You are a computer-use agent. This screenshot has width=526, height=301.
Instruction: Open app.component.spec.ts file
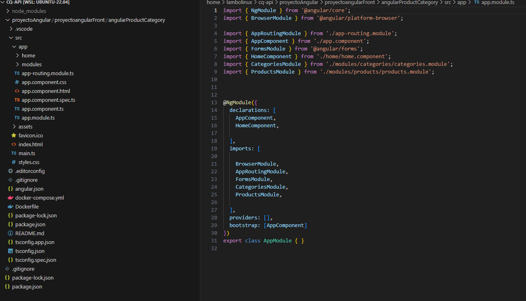[x=48, y=100]
